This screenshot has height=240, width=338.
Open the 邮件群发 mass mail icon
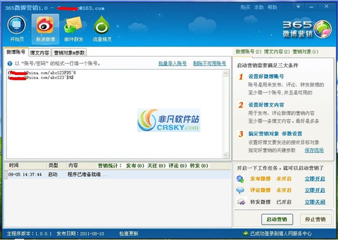tap(73, 29)
